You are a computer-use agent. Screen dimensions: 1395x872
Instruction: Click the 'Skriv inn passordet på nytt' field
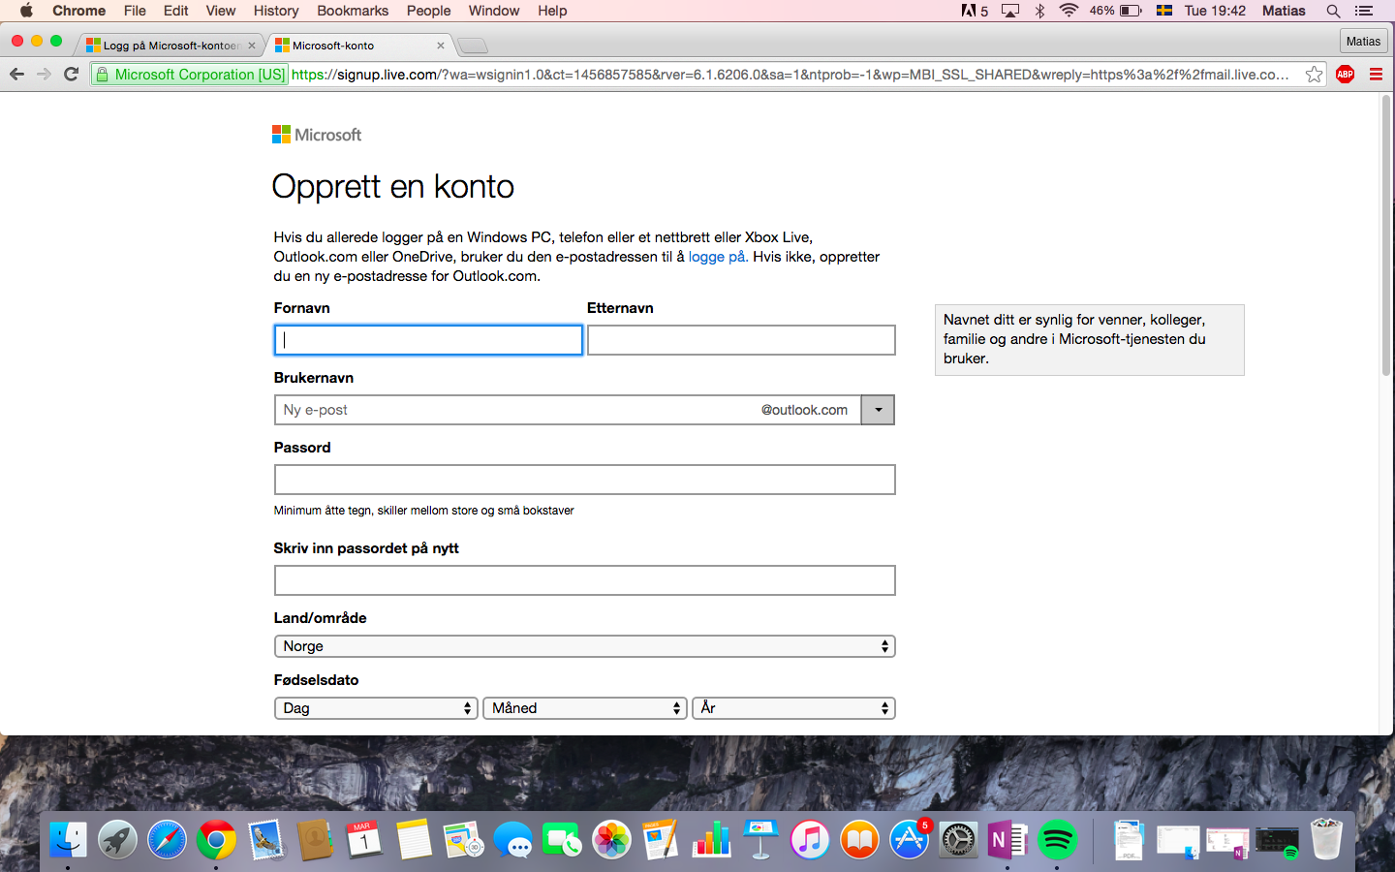point(584,580)
